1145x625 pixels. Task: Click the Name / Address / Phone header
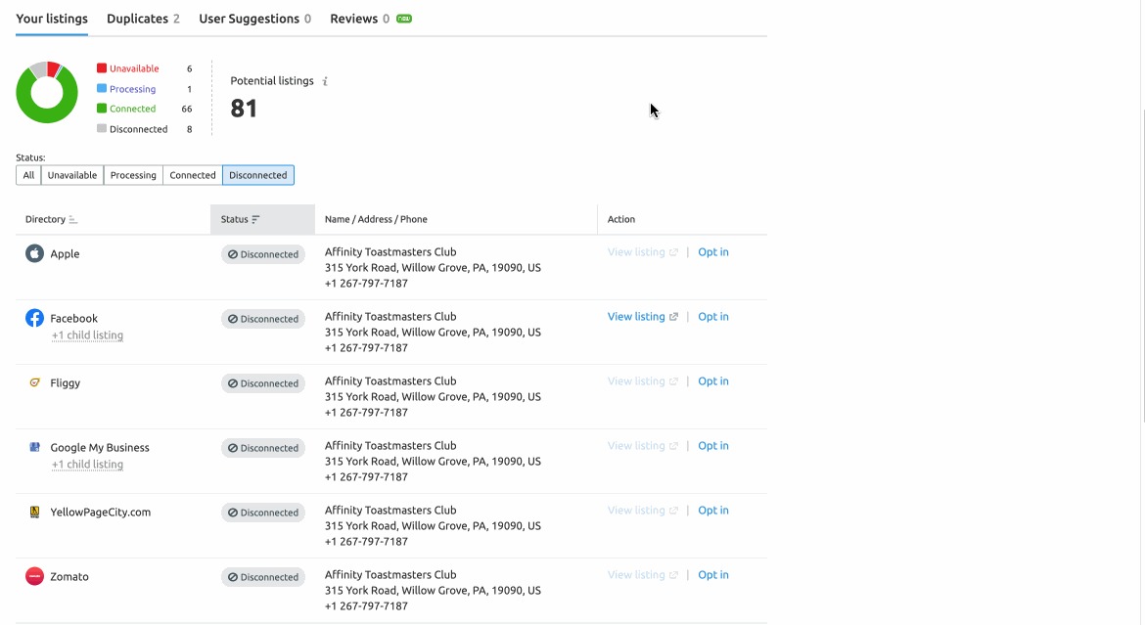coord(376,219)
